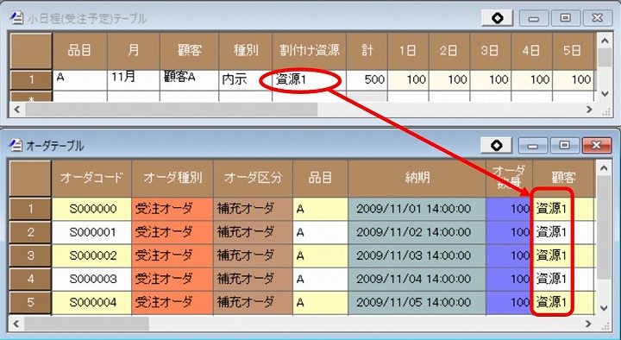Click the 11月 cell

[134, 80]
